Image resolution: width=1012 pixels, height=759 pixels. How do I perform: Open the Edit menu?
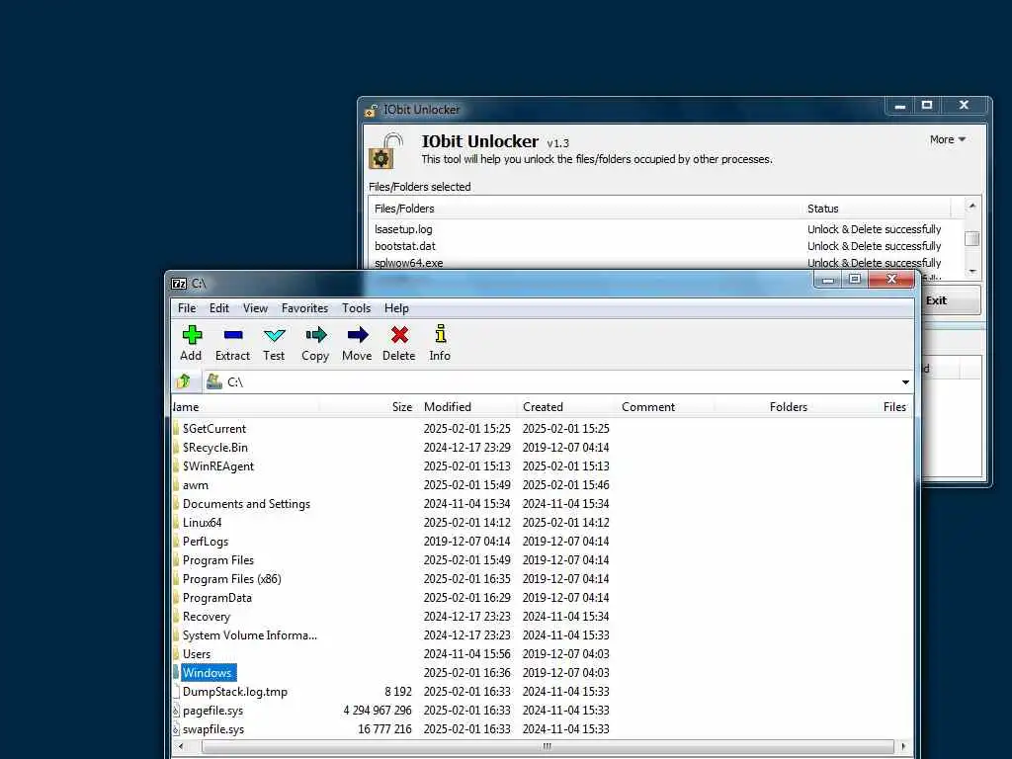coord(218,308)
